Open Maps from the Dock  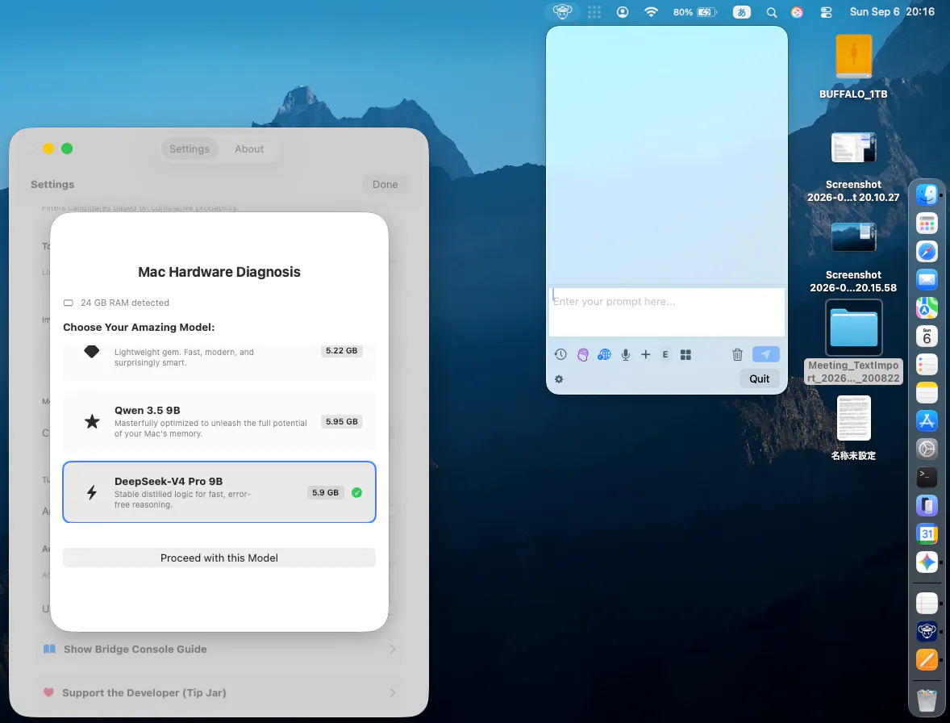pyautogui.click(x=927, y=308)
